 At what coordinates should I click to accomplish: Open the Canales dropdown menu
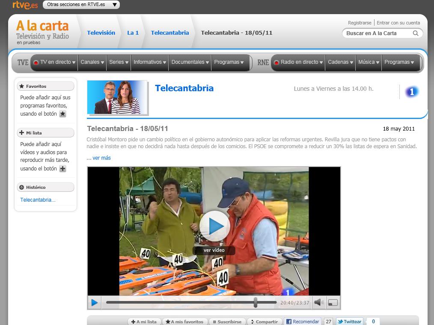[92, 62]
